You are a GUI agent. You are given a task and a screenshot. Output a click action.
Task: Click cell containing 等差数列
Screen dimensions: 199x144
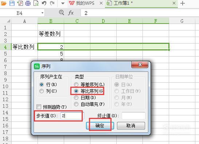(51, 34)
